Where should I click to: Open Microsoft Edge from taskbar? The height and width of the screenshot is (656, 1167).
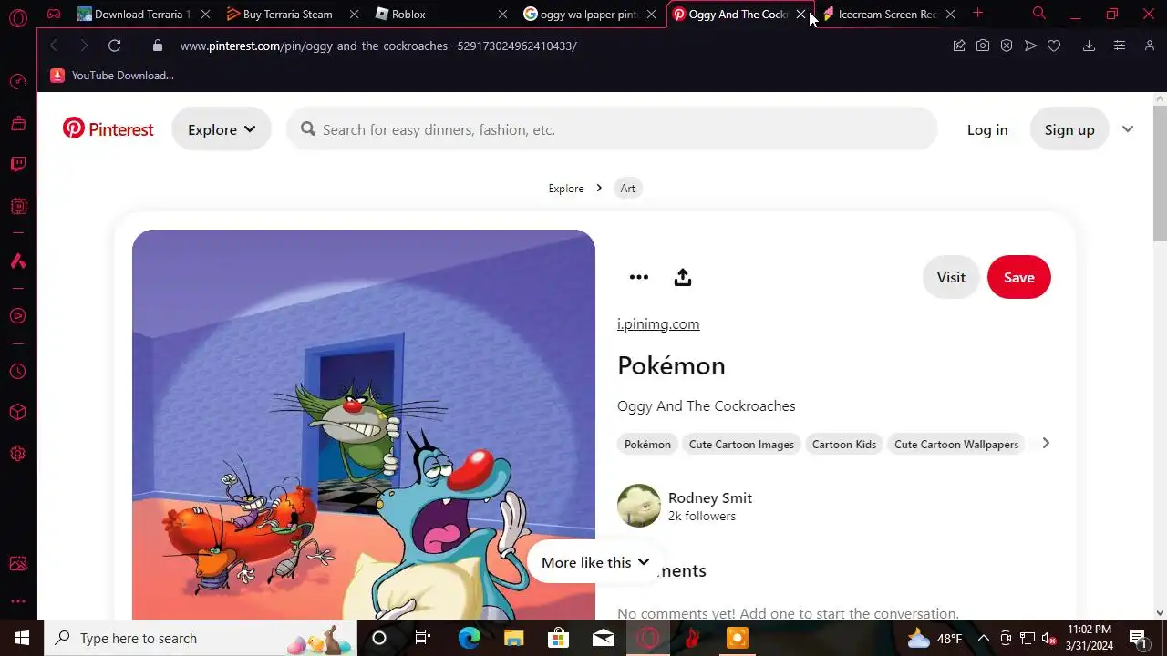coord(469,638)
